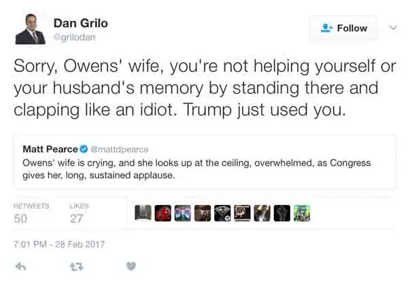Click the red liker avatar thumbnail
408x287 pixels.
pyautogui.click(x=163, y=213)
